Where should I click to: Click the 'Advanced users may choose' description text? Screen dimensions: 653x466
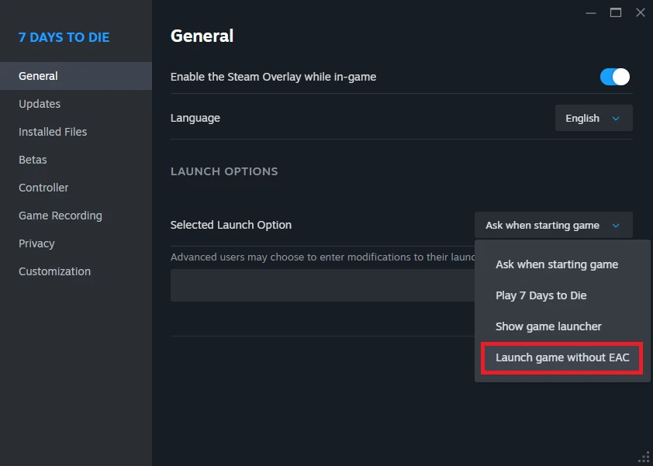[323, 257]
